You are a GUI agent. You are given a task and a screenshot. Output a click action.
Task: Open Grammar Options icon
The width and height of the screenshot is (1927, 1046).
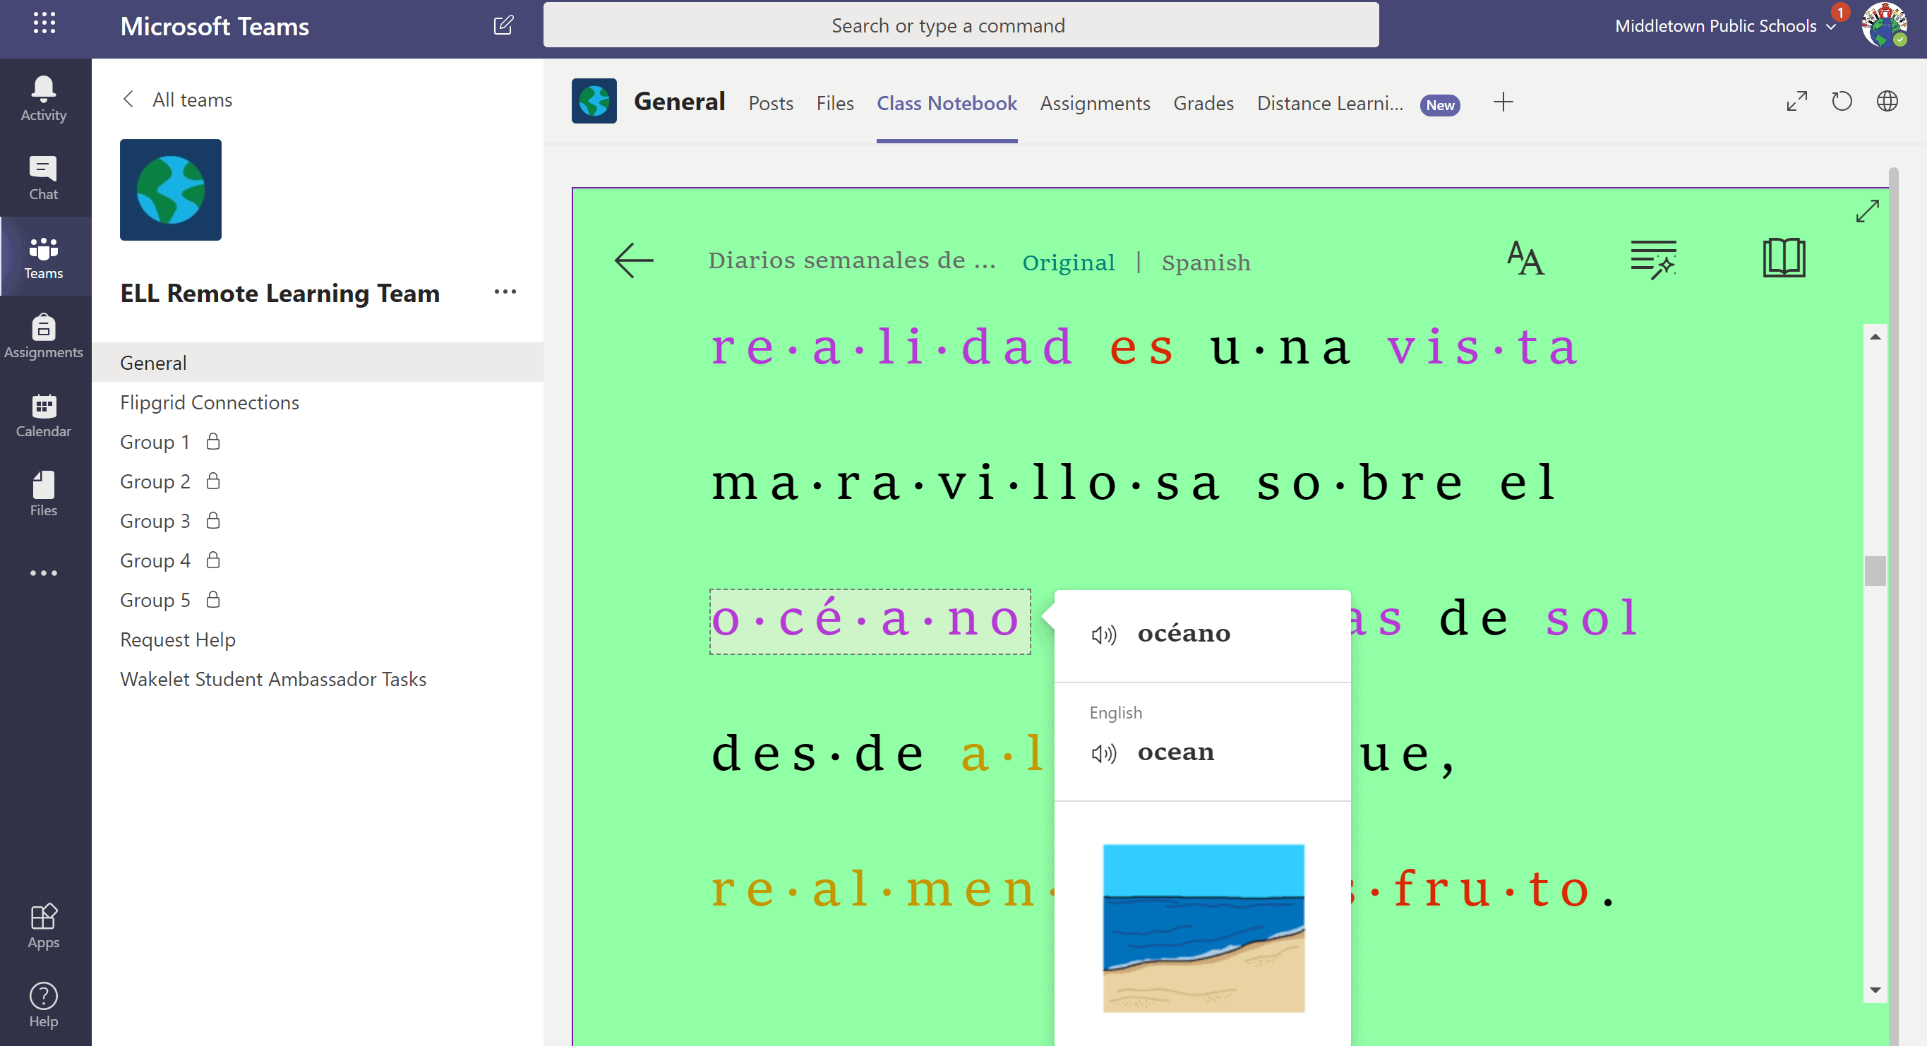(x=1652, y=259)
